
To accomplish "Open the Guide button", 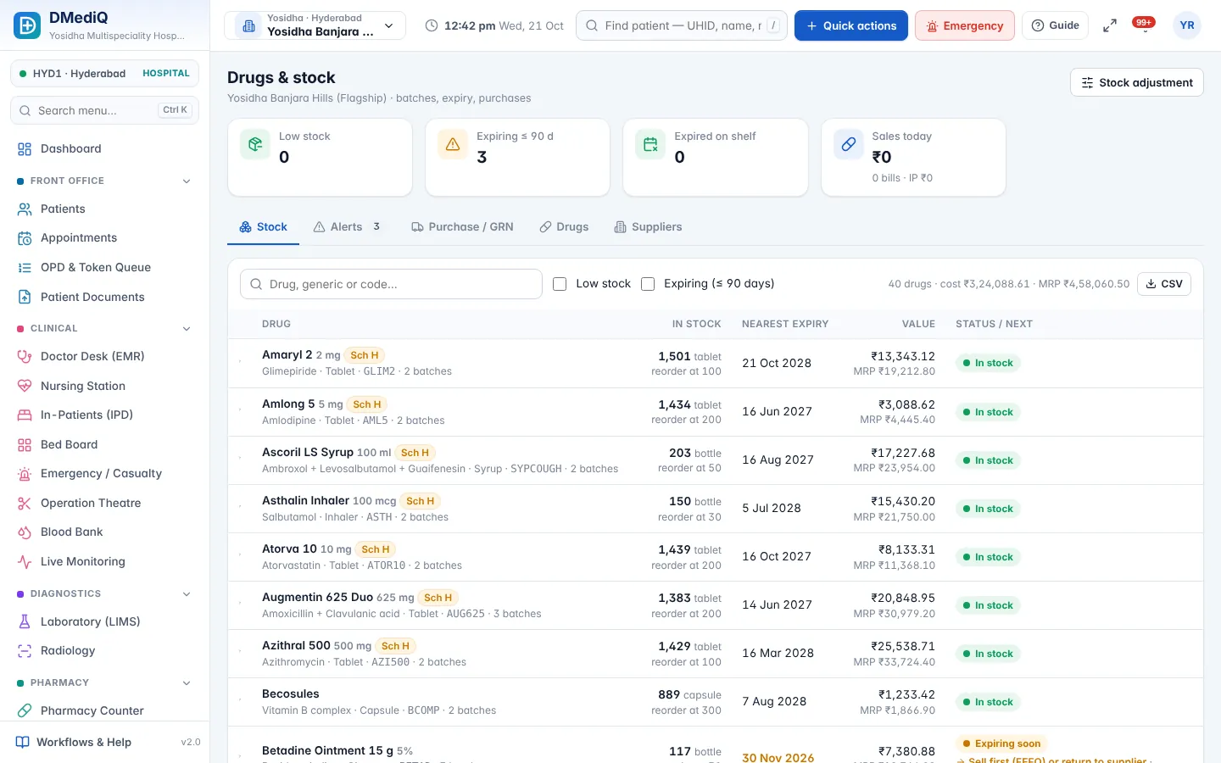I will click(x=1056, y=25).
